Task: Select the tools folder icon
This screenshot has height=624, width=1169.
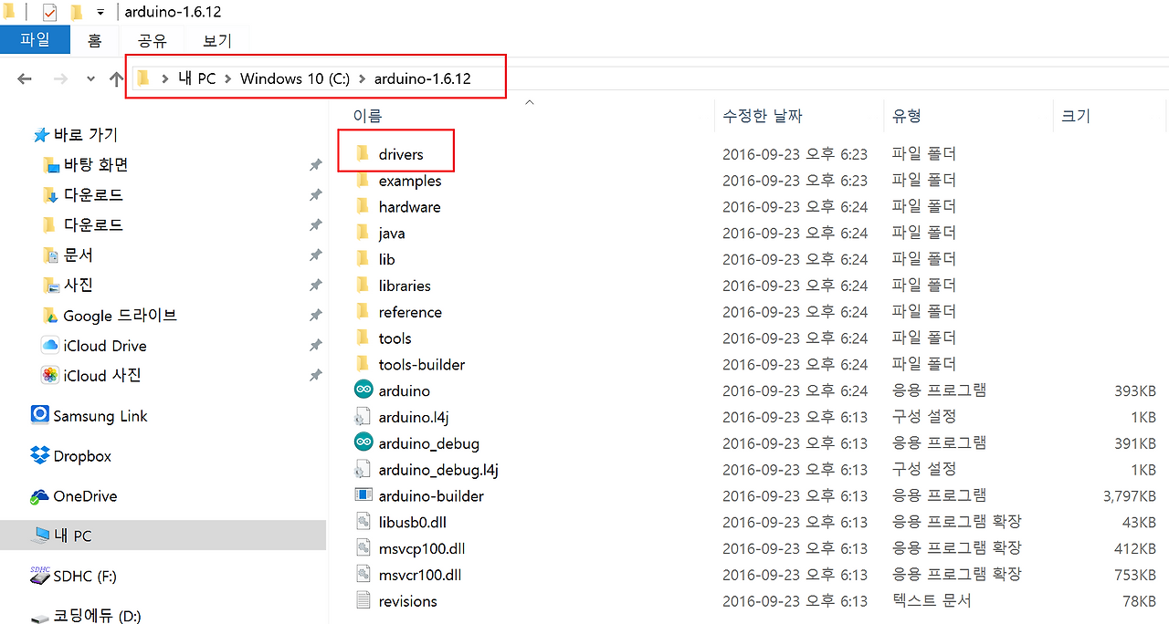Action: click(x=363, y=338)
